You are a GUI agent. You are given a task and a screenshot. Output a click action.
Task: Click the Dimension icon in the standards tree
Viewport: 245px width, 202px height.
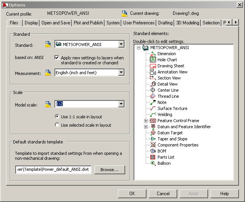pyautogui.click(x=153, y=54)
